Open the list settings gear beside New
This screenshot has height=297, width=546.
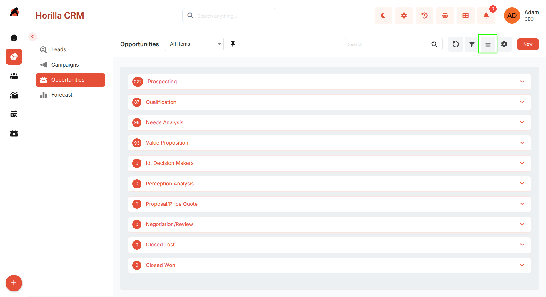click(x=504, y=44)
